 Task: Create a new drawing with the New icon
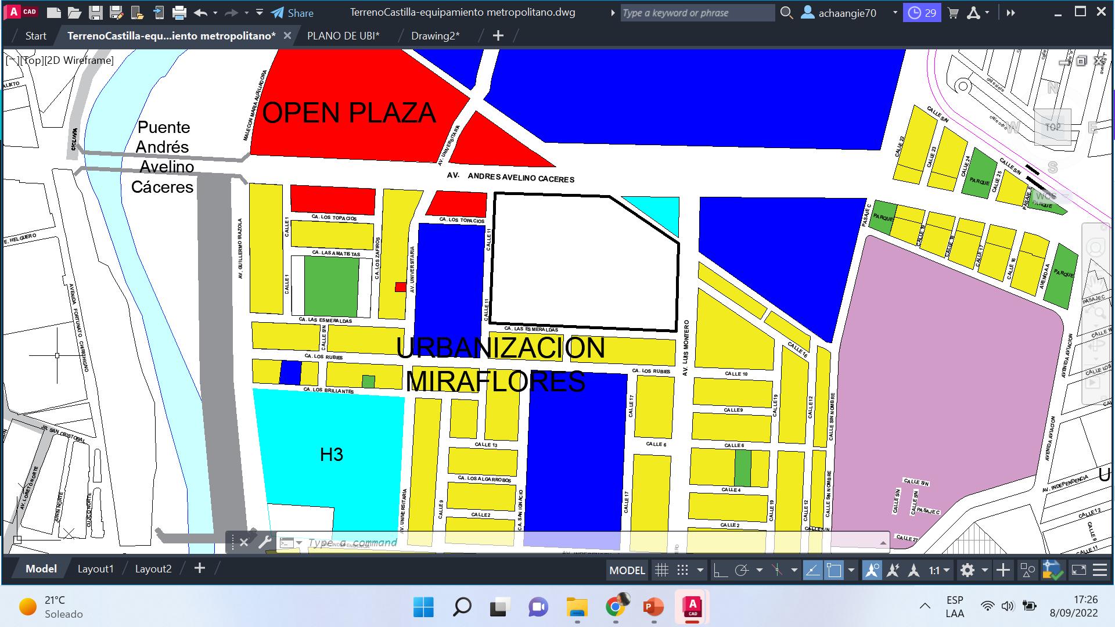click(x=53, y=12)
